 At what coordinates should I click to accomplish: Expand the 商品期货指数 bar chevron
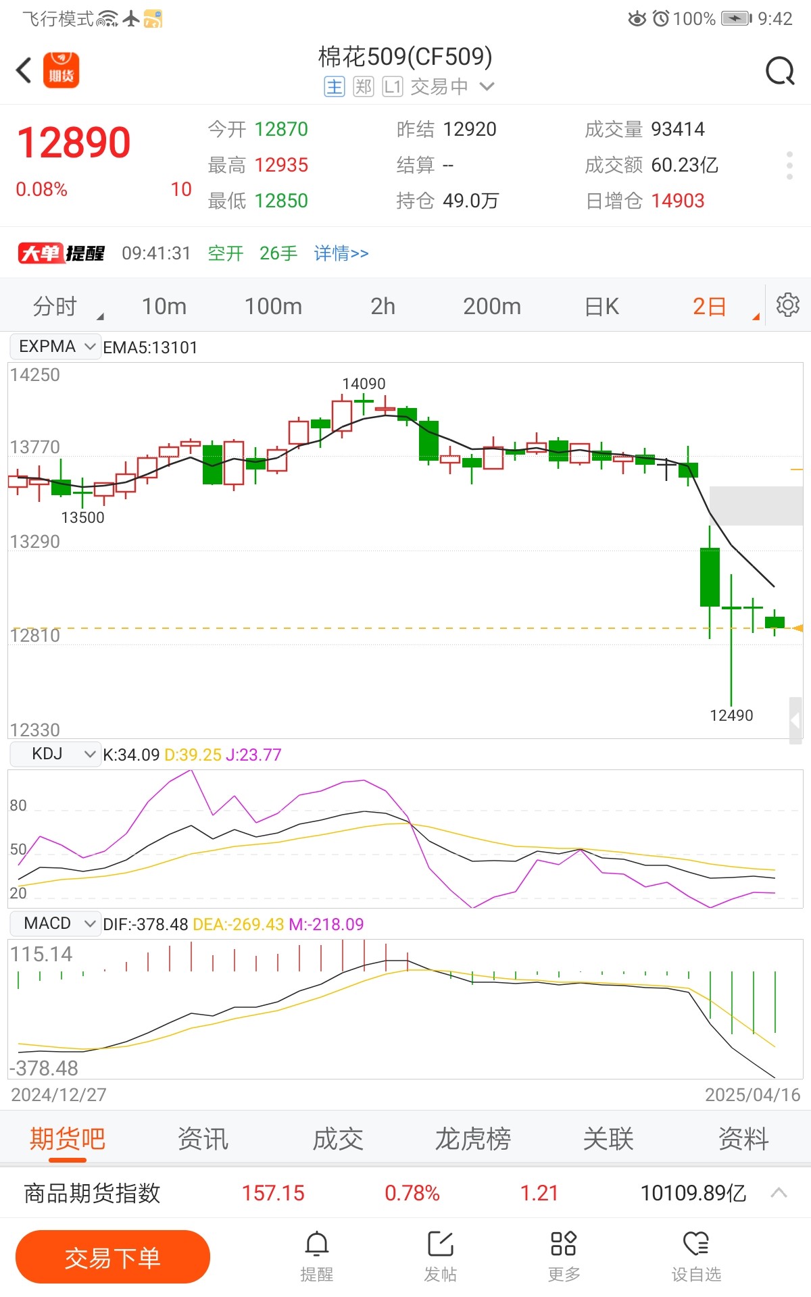click(x=779, y=1193)
